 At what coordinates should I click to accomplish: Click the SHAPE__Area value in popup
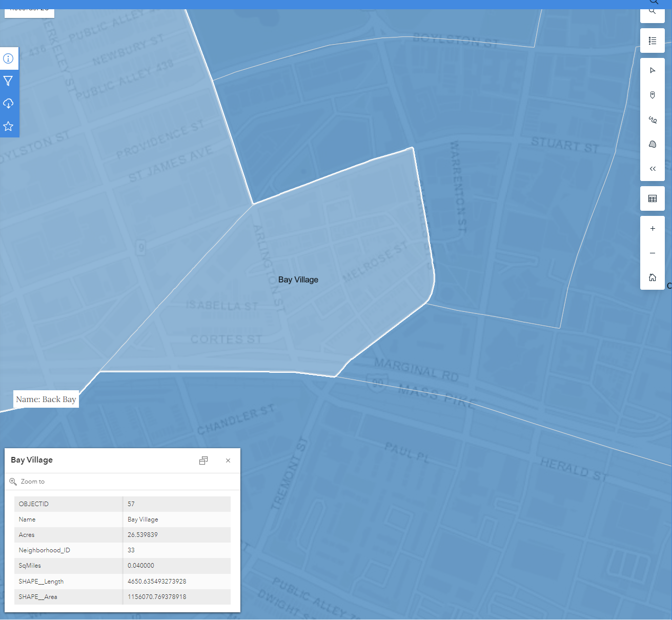pos(157,597)
